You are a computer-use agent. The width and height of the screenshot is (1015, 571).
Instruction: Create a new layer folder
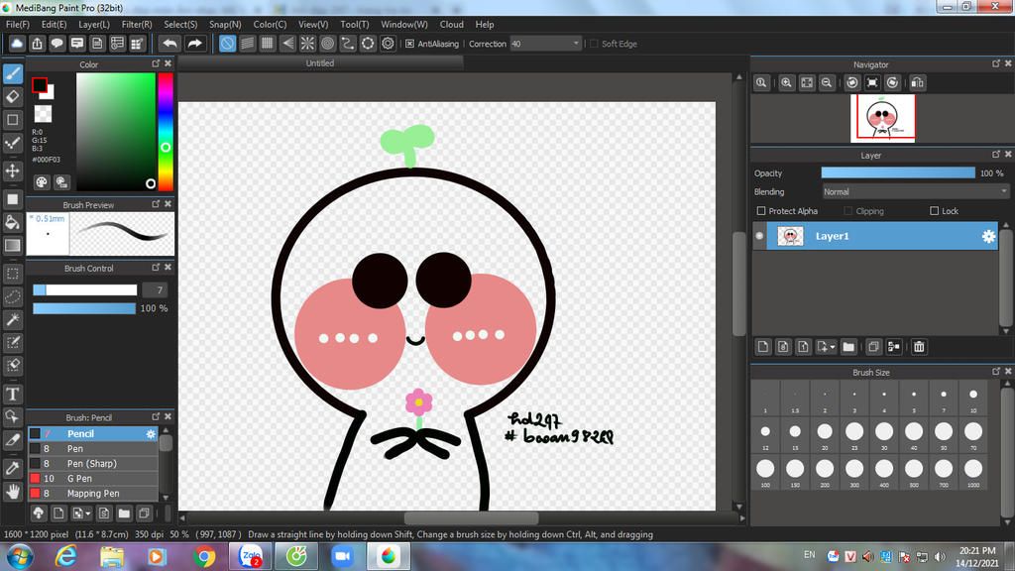[x=848, y=347]
